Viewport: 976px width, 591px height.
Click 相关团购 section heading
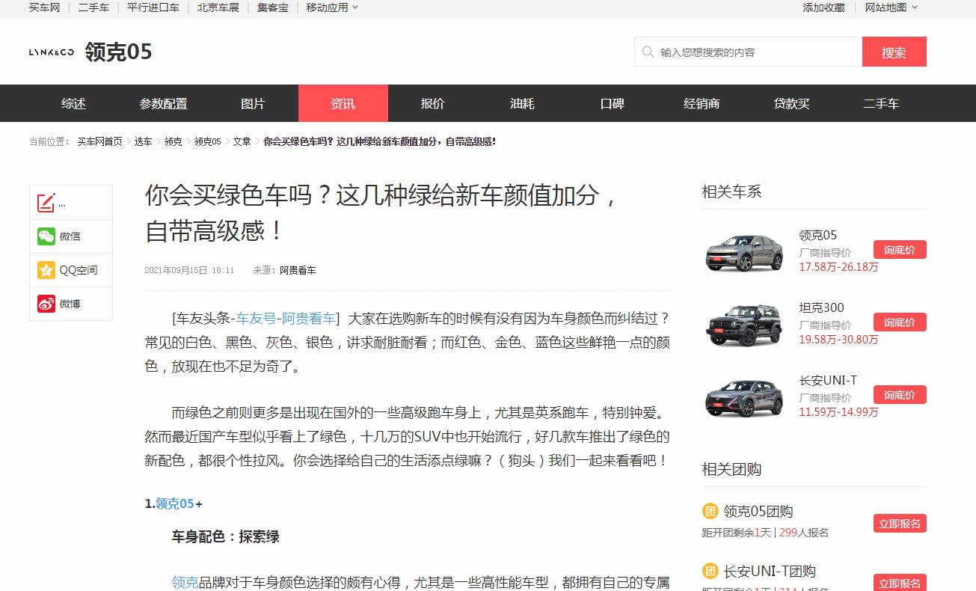[731, 470]
